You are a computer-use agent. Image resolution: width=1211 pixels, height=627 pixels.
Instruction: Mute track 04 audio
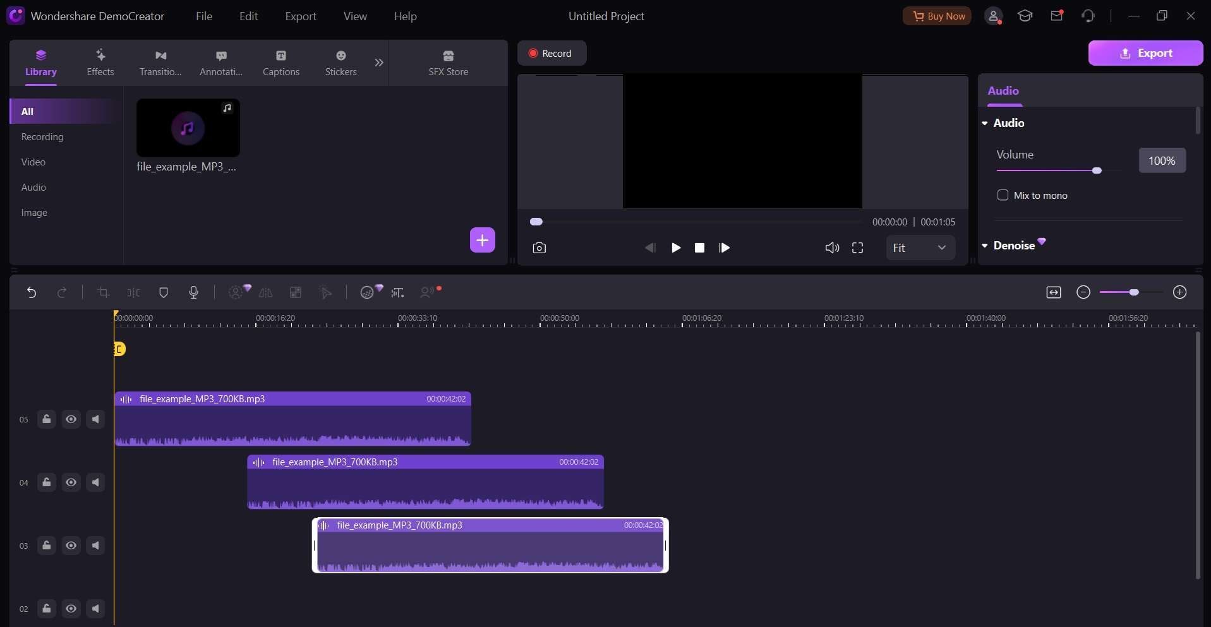click(x=95, y=482)
